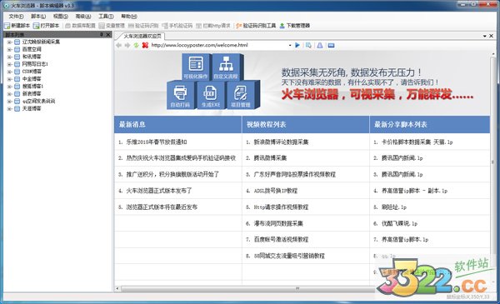The image size is (500, 304).
Task: Open the 乐推2015年春节放假通知 news link
Action: point(157,142)
